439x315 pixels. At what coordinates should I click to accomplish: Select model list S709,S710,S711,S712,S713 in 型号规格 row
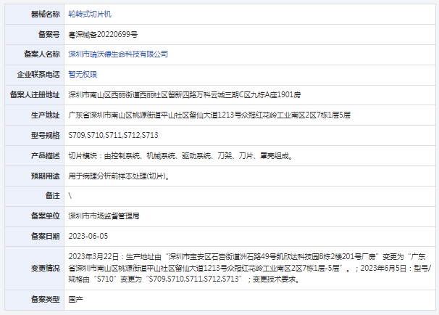[114, 135]
